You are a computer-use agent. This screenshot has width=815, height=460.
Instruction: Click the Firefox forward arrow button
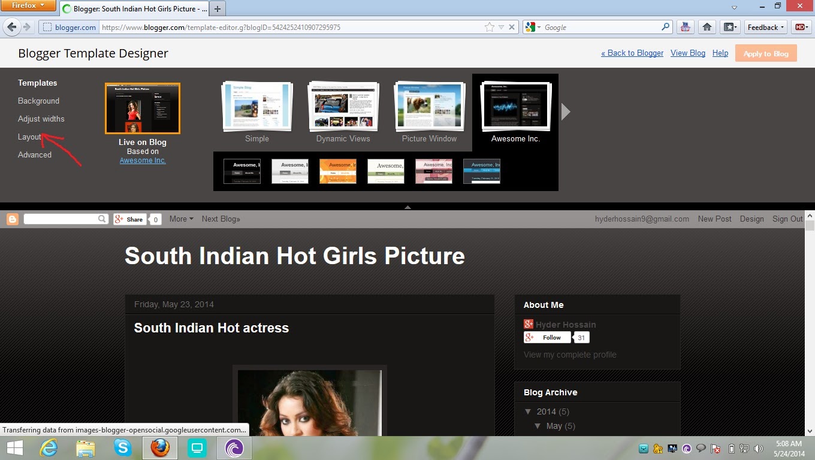tap(27, 27)
